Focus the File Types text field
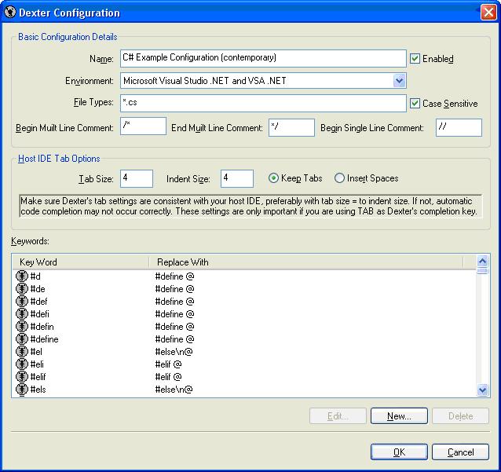 pyautogui.click(x=263, y=103)
